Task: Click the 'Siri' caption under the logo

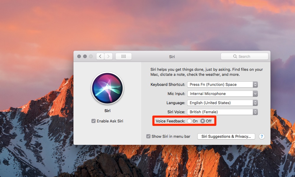Action: 107,111
